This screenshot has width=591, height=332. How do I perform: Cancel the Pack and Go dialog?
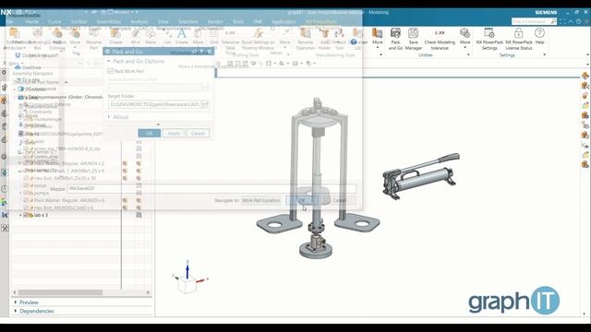pyautogui.click(x=198, y=133)
